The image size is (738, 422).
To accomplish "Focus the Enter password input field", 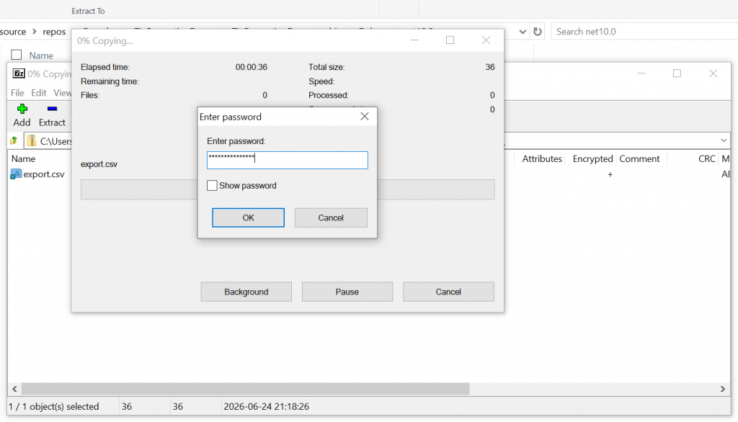I will tap(288, 160).
